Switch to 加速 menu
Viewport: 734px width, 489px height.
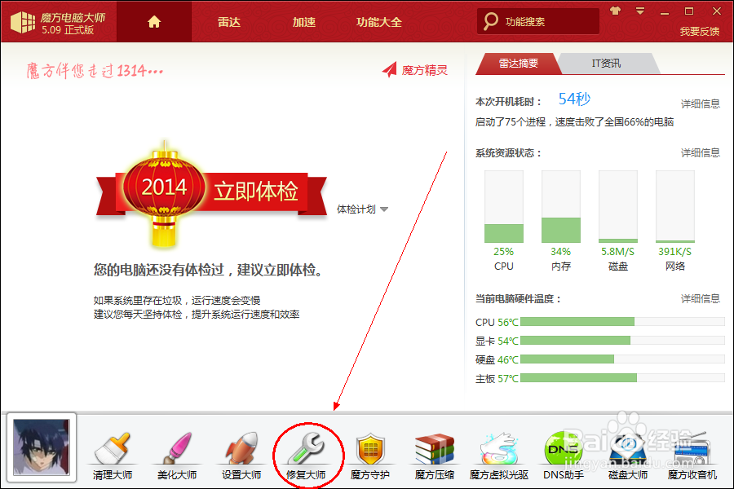pyautogui.click(x=304, y=22)
